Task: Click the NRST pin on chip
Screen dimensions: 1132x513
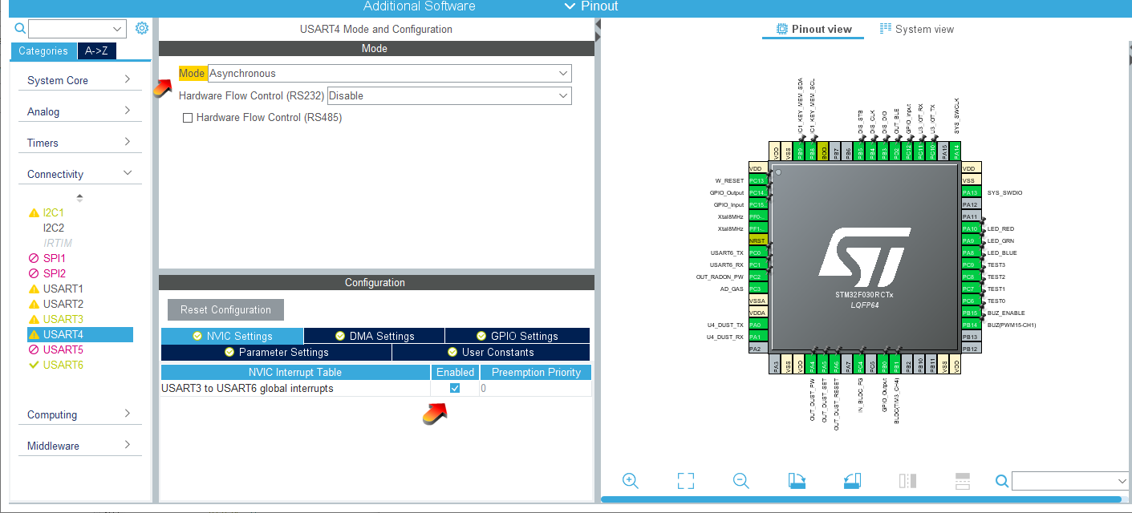Action: click(758, 240)
